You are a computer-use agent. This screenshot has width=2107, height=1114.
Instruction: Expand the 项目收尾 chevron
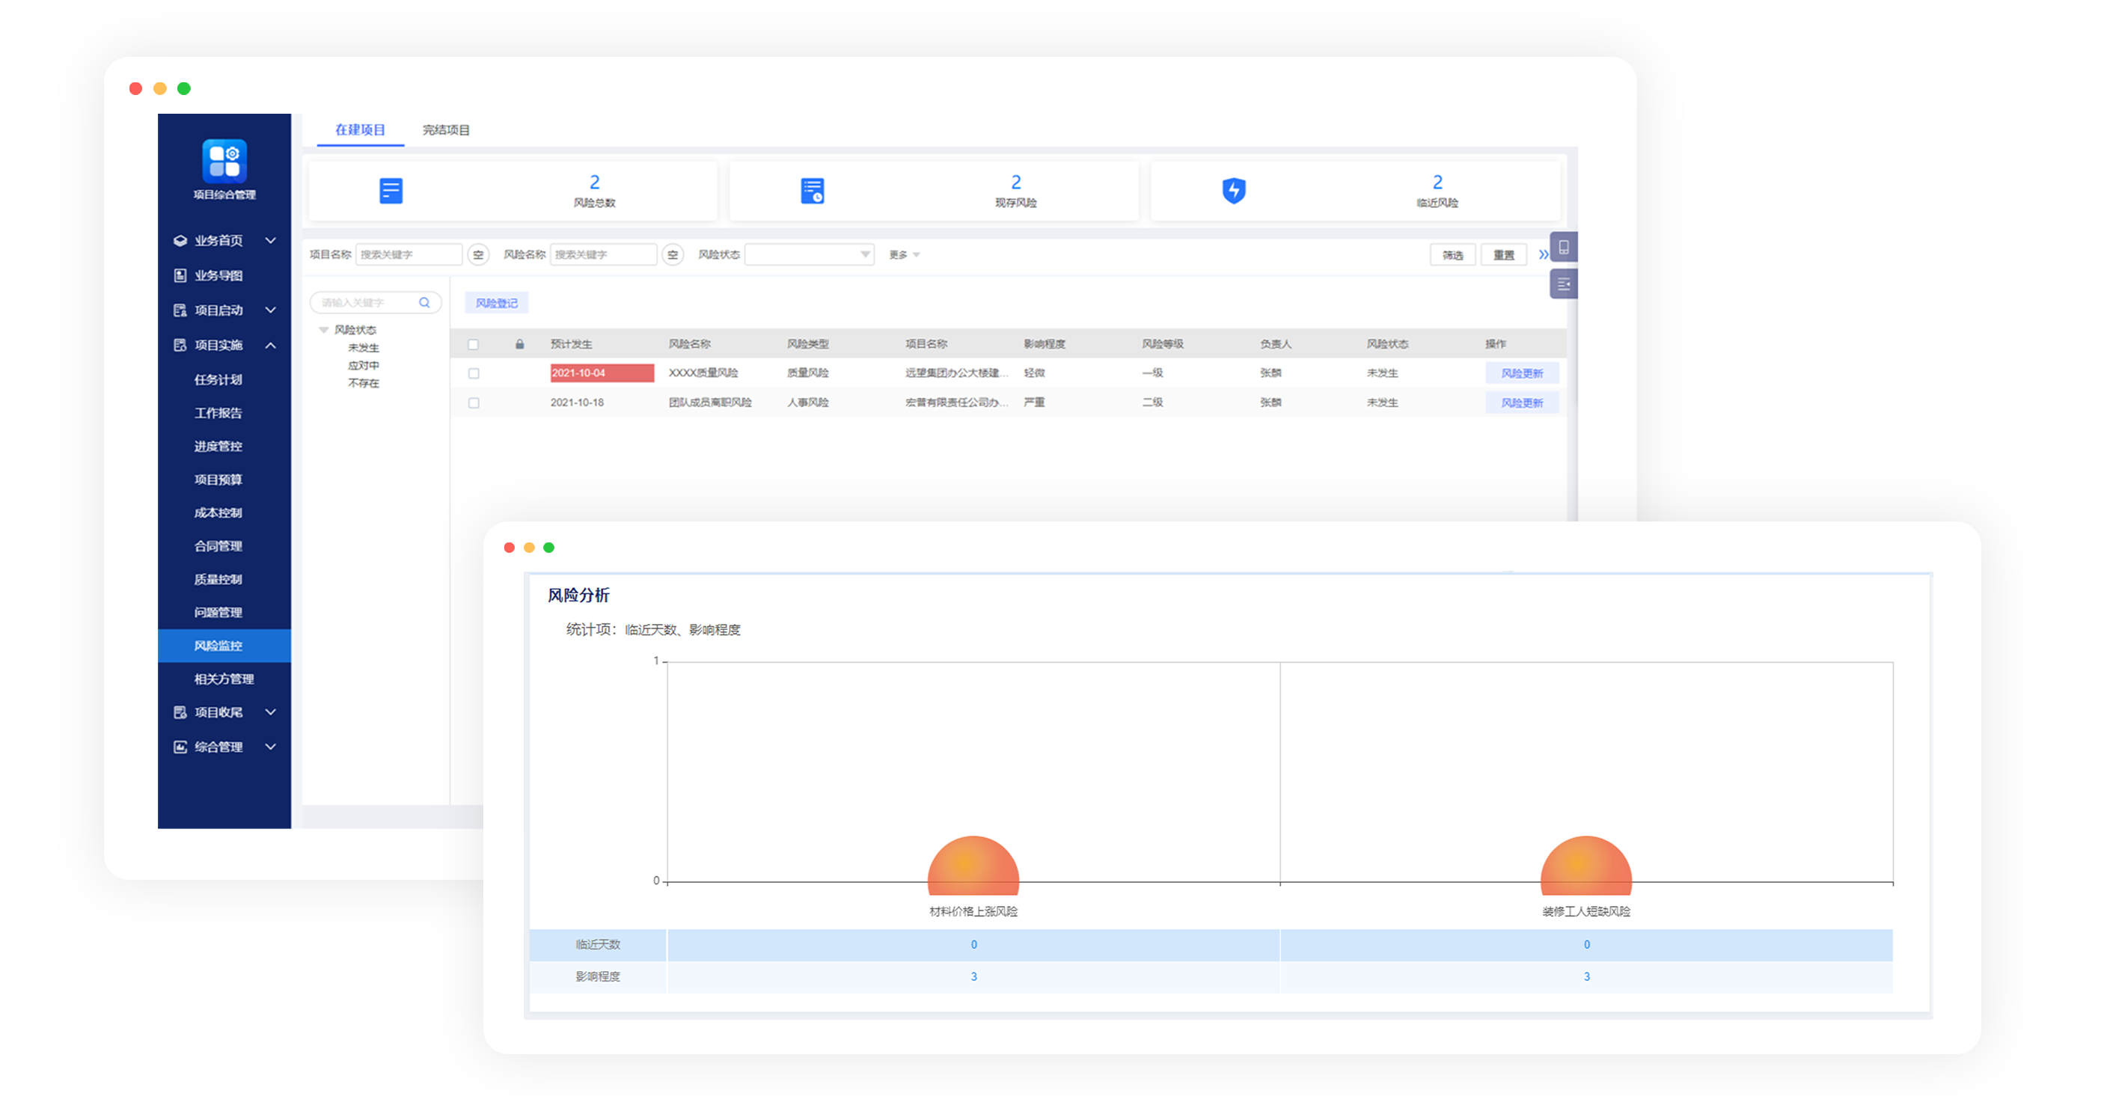(271, 712)
